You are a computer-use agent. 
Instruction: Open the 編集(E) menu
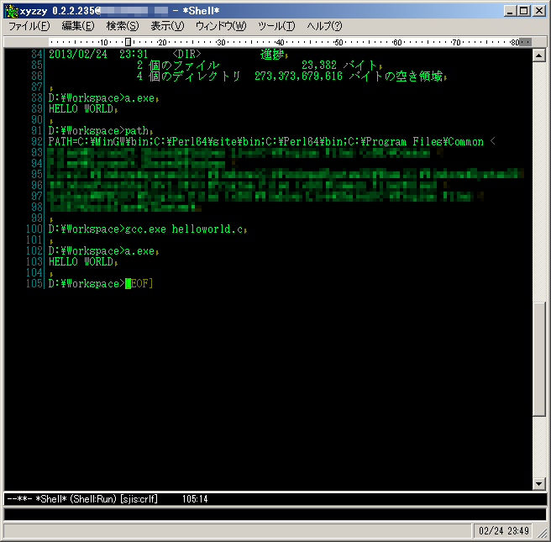pos(78,26)
